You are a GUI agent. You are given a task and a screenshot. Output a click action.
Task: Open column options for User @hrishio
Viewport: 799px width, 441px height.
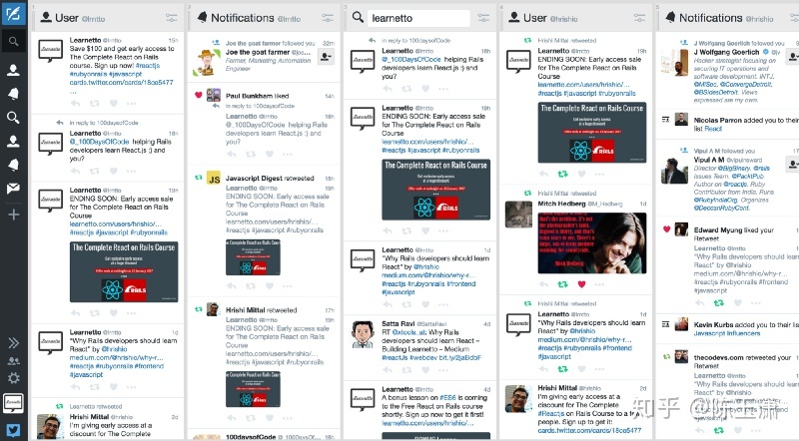click(639, 18)
